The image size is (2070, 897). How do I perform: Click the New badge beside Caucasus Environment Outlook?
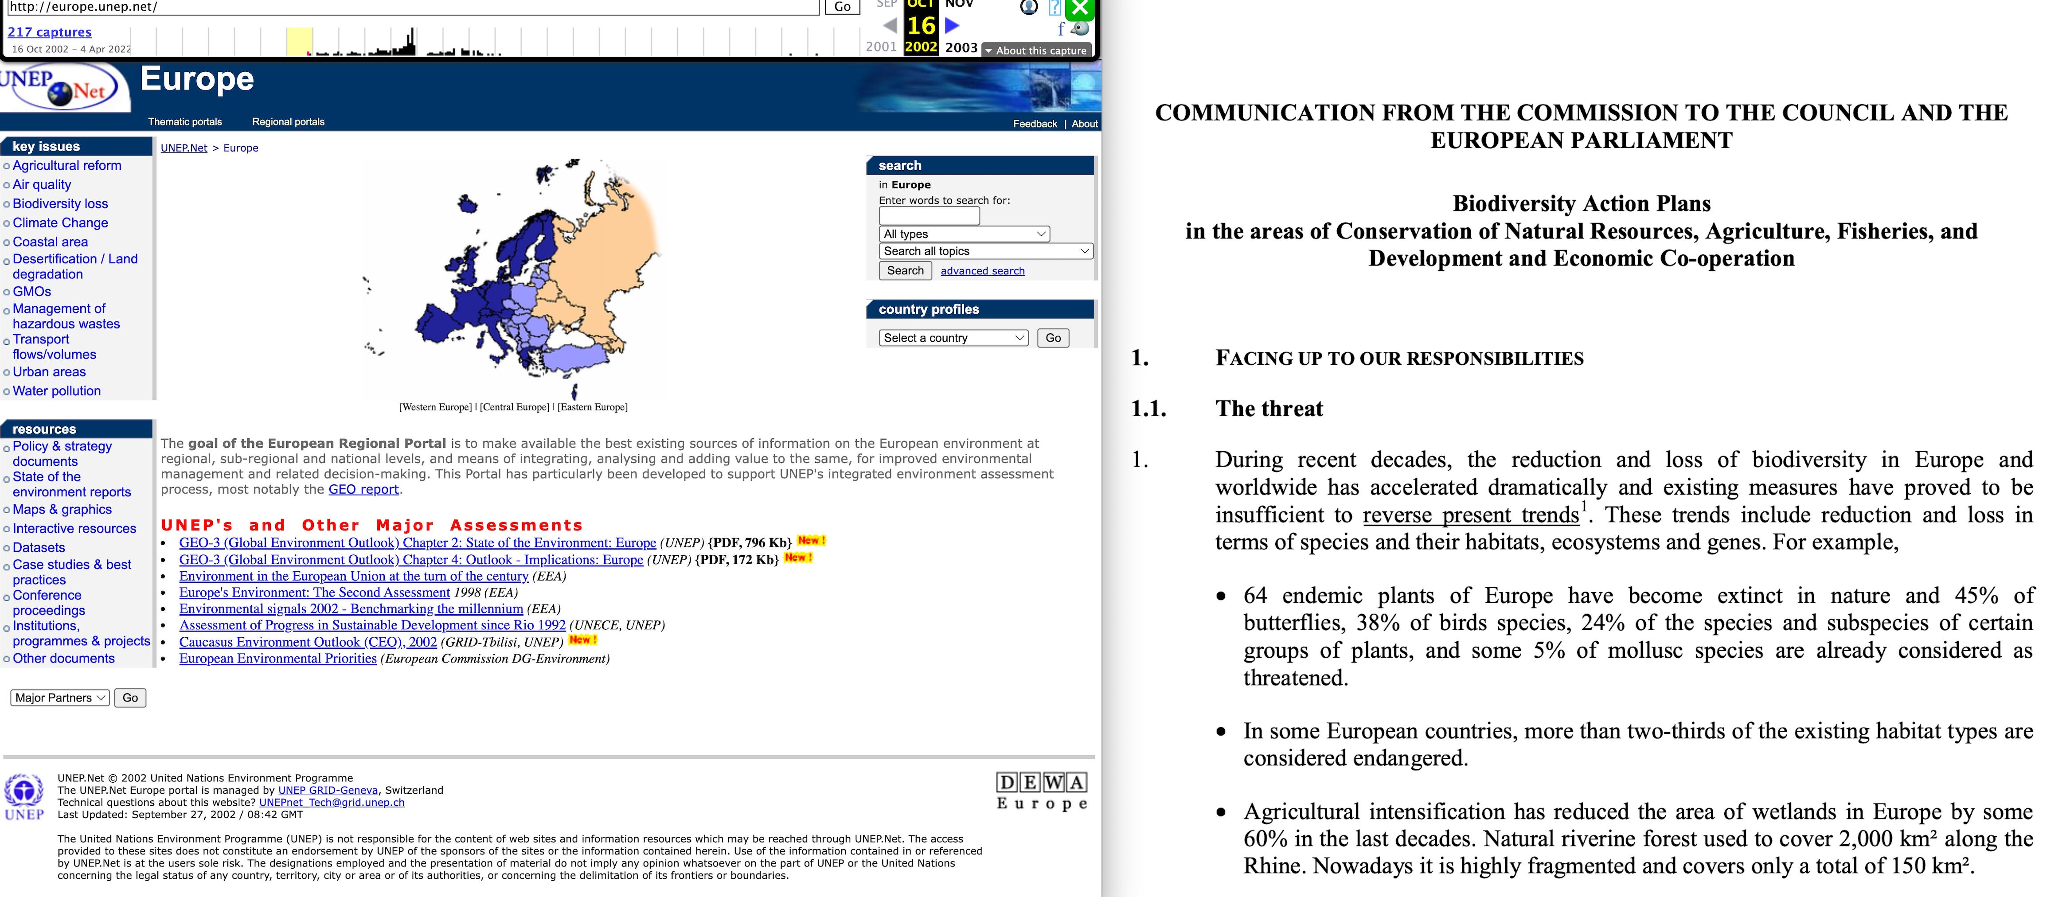click(582, 640)
